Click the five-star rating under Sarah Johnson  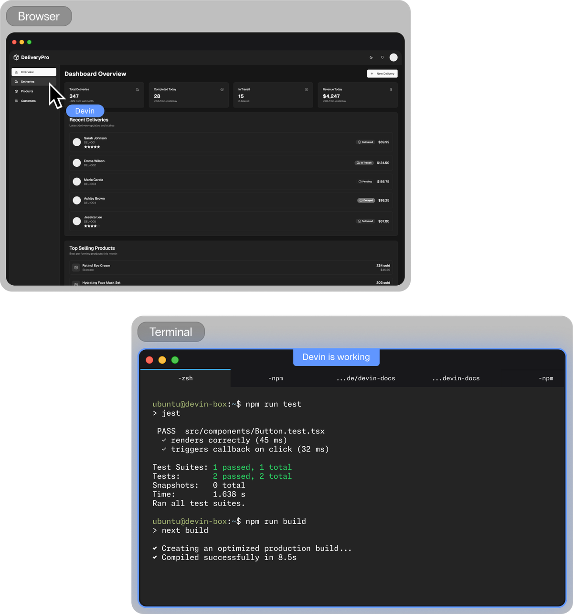pyautogui.click(x=92, y=147)
